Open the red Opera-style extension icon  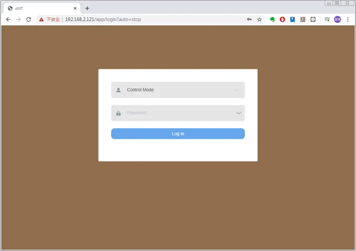(x=282, y=20)
